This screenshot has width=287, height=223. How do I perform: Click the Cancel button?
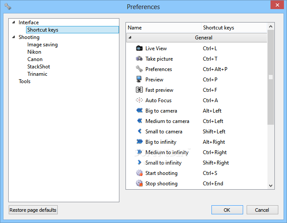tap(262, 210)
